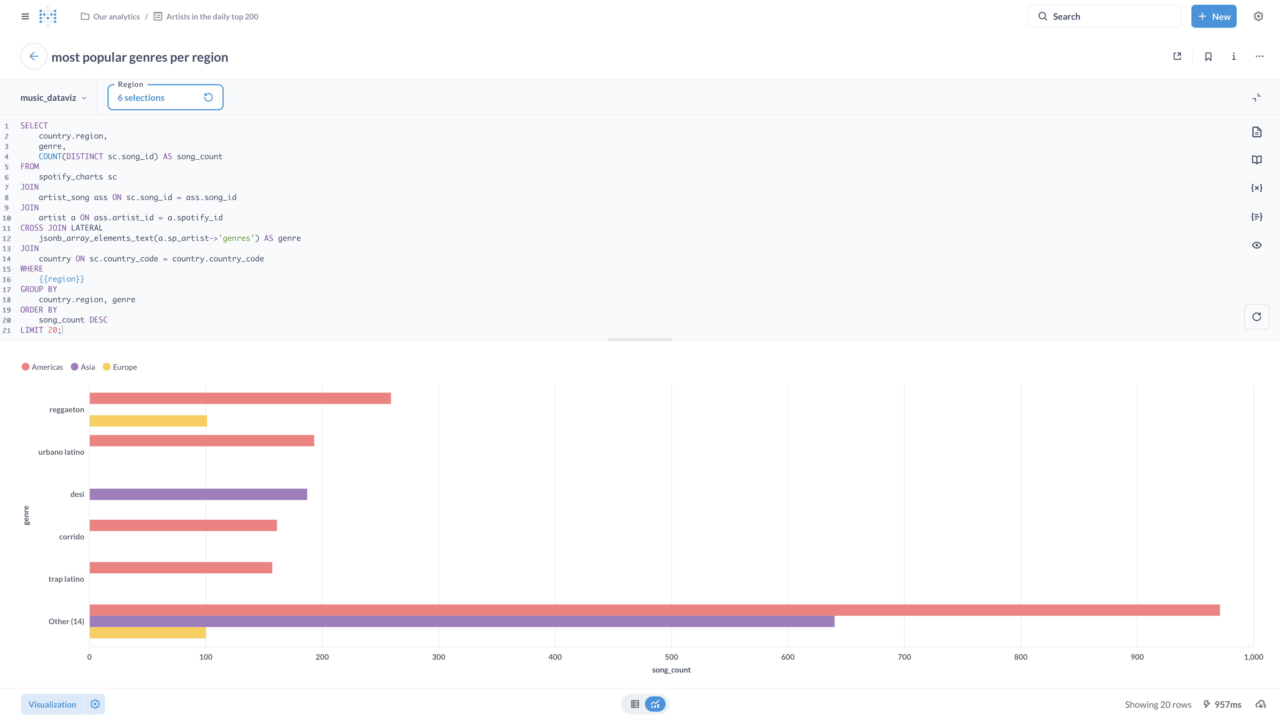Open the data reference book icon
Viewport: 1280px width, 720px height.
[x=1256, y=160]
